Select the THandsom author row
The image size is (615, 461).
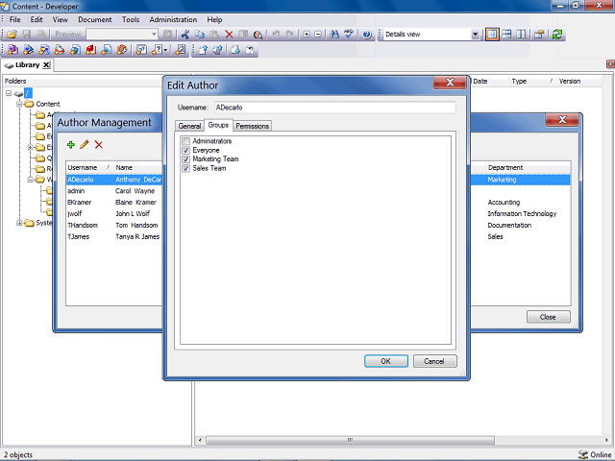pos(114,226)
